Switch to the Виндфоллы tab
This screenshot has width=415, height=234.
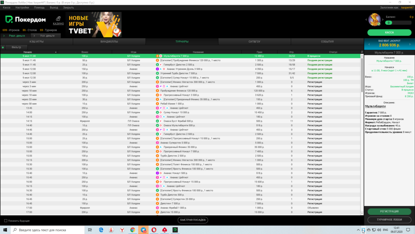(109, 41)
